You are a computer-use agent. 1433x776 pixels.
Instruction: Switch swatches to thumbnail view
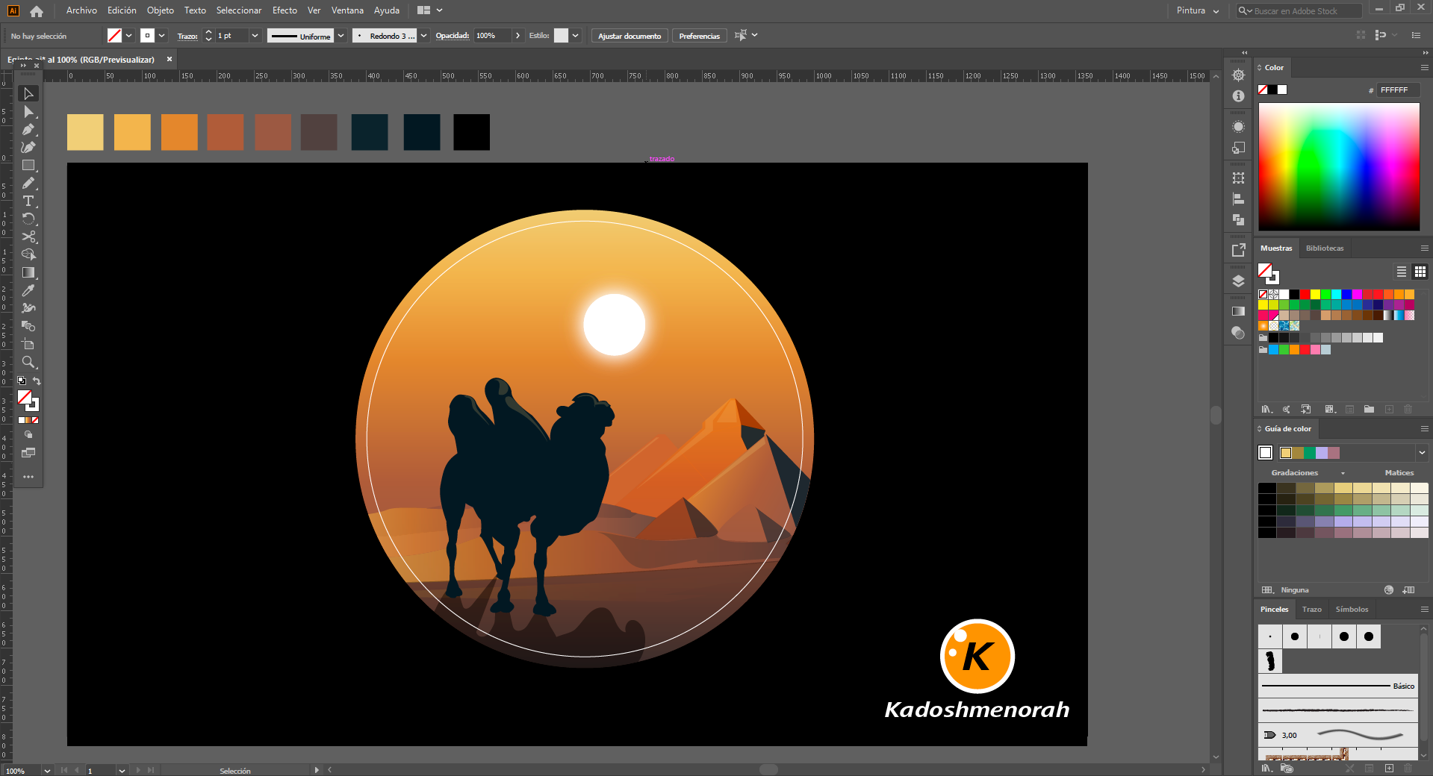pyautogui.click(x=1420, y=272)
